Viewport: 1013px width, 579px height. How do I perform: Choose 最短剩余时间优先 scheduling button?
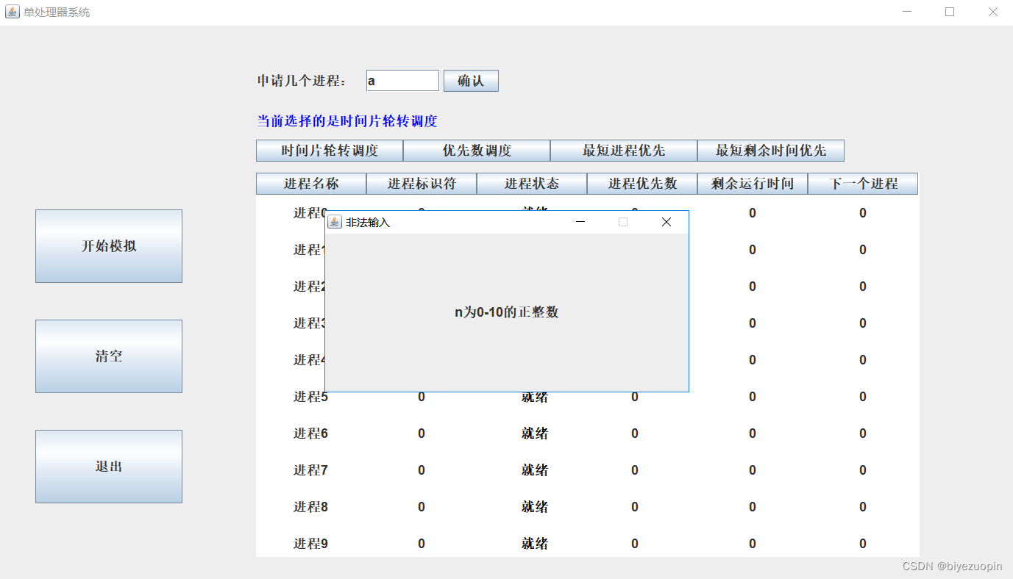point(771,151)
